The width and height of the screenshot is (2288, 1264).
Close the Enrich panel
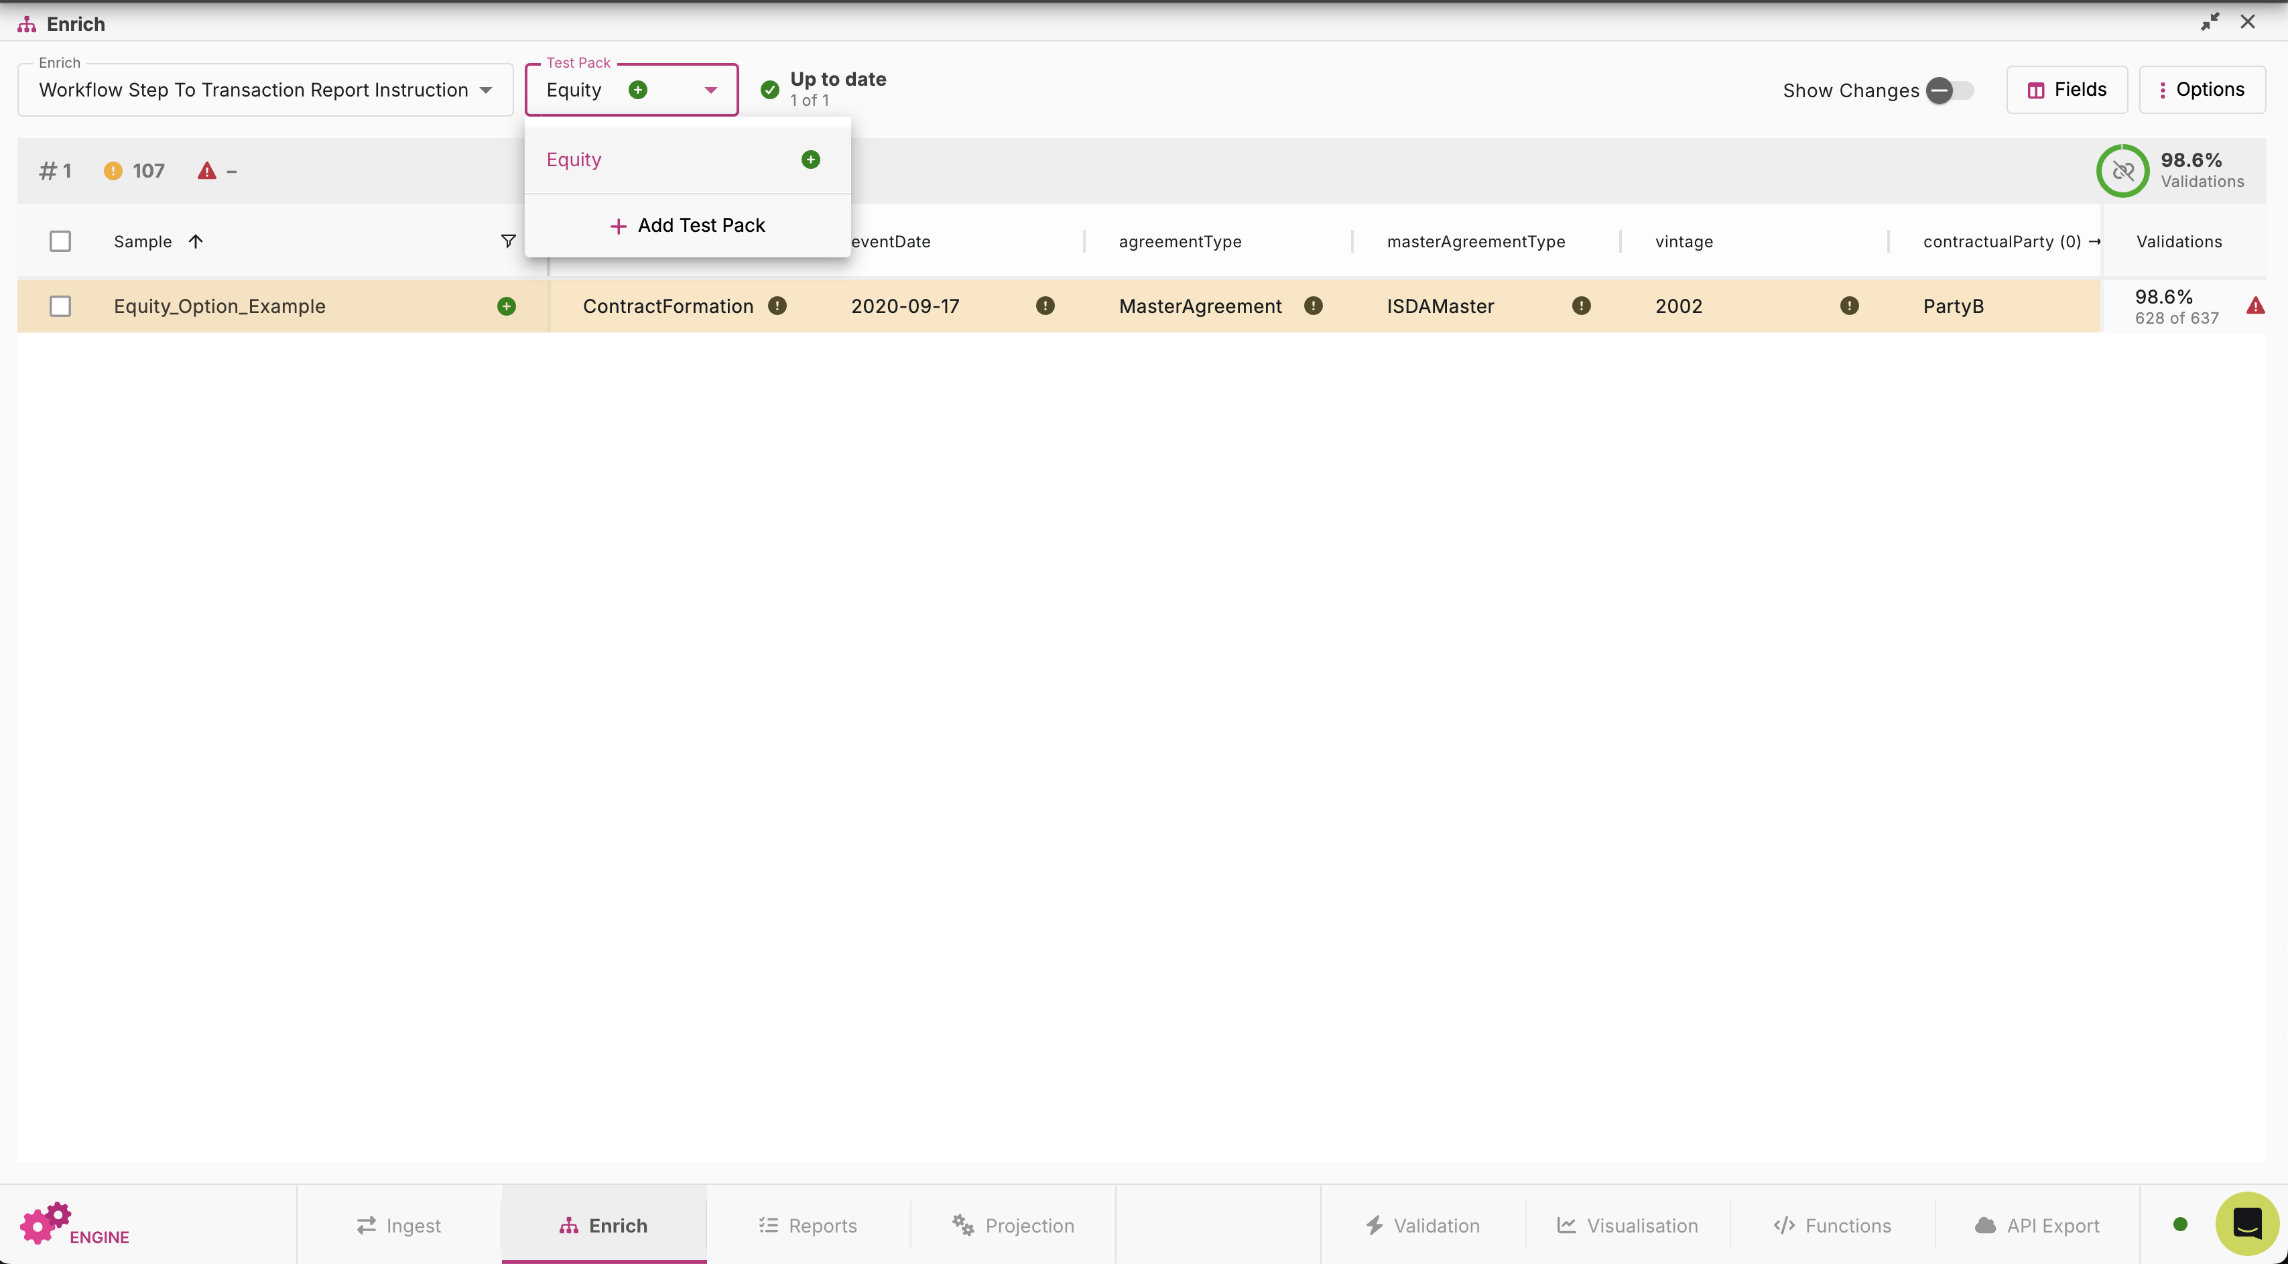pyautogui.click(x=2248, y=22)
